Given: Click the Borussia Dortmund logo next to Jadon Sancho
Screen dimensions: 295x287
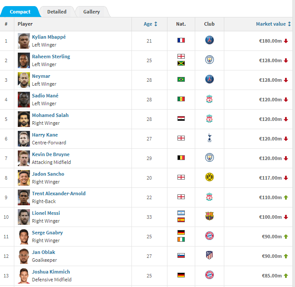Looking at the screenshot, I should click(x=209, y=177).
